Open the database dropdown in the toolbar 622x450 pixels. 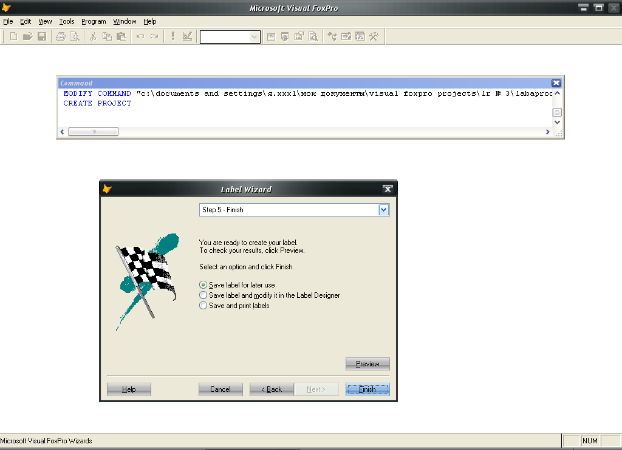click(x=255, y=37)
